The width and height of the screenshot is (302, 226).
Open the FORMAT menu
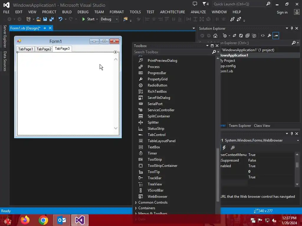click(x=116, y=12)
